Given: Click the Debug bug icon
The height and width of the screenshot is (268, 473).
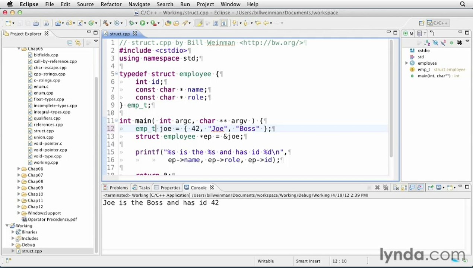Looking at the screenshot, I should point(132,23).
